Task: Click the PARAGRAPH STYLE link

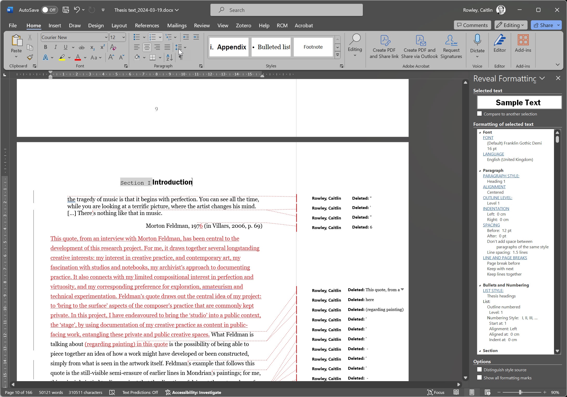Action: (x=501, y=176)
